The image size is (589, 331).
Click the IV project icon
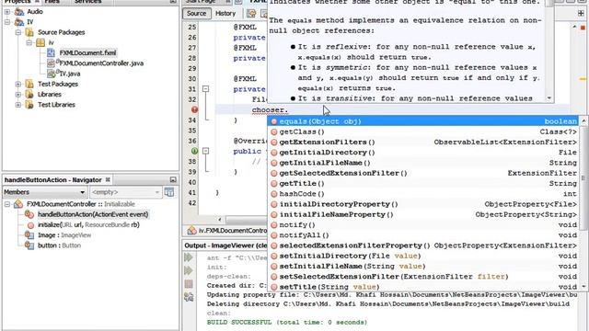pyautogui.click(x=19, y=22)
